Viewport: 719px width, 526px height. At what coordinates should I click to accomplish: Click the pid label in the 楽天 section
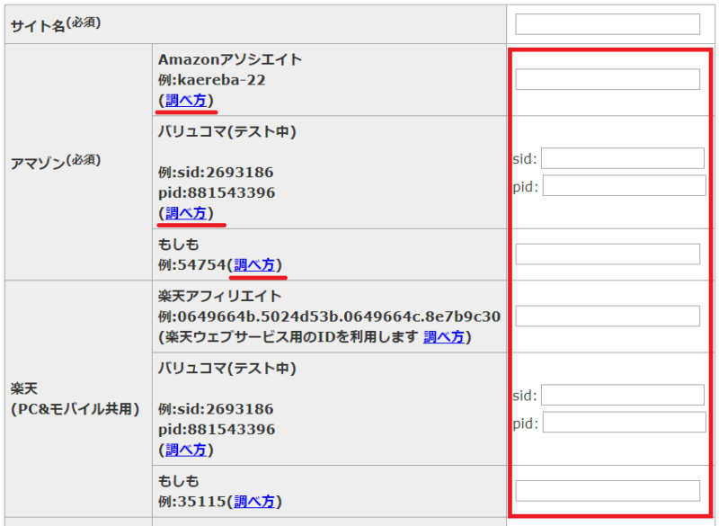(x=525, y=423)
